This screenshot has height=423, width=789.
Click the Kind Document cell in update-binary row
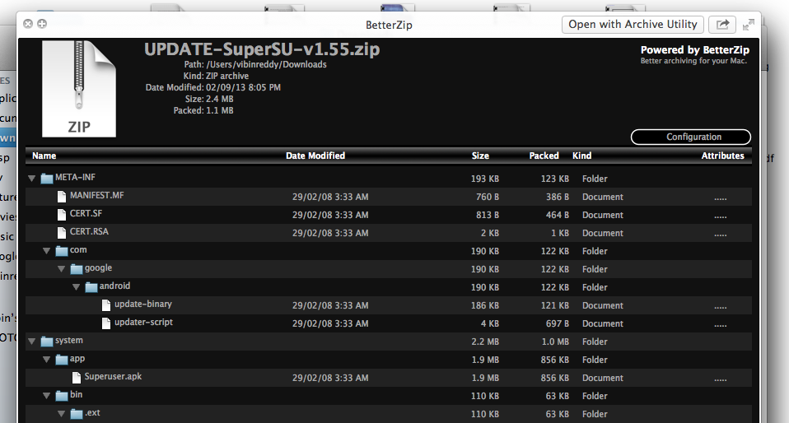coord(602,305)
